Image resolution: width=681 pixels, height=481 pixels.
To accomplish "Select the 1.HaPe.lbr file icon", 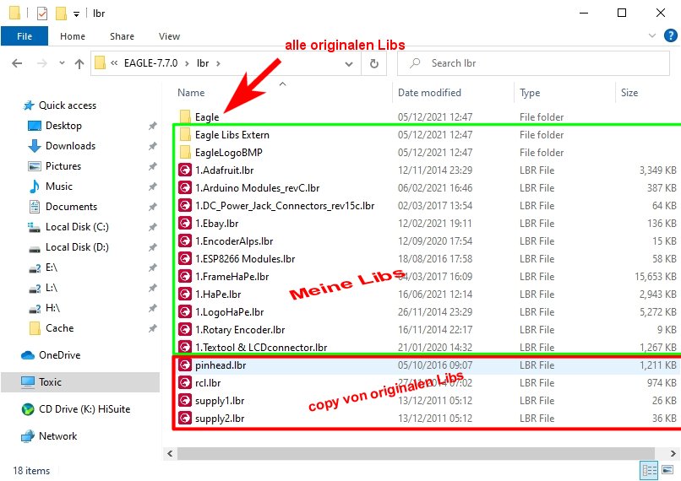I will point(185,295).
